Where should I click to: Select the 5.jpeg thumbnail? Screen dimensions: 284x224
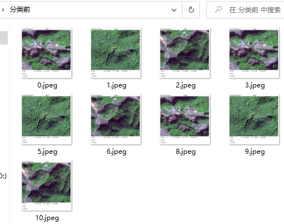[x=46, y=119]
